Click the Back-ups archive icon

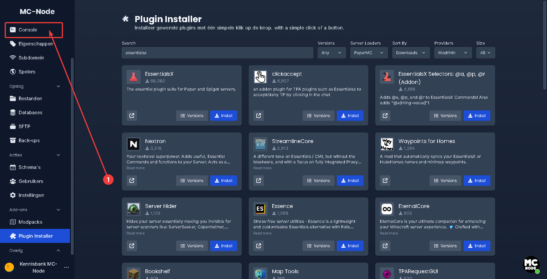tap(13, 140)
